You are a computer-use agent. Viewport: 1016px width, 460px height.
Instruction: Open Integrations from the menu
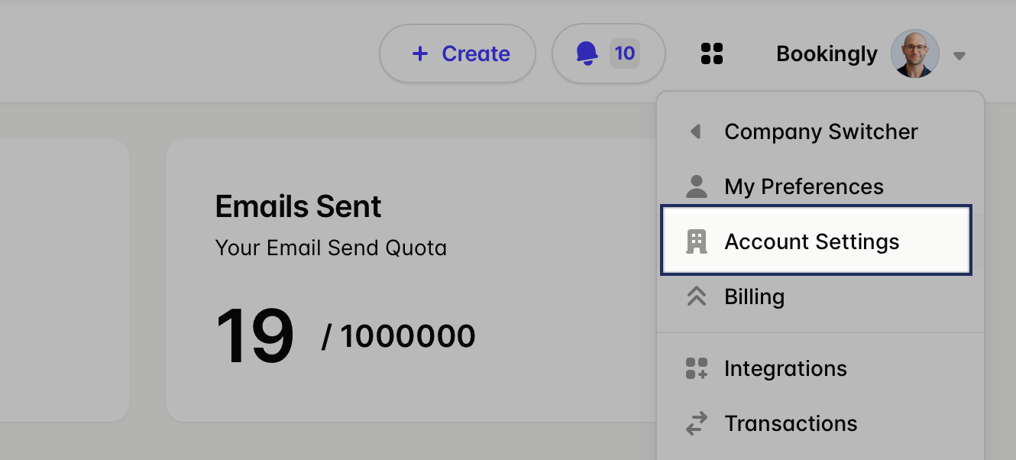[x=785, y=368]
